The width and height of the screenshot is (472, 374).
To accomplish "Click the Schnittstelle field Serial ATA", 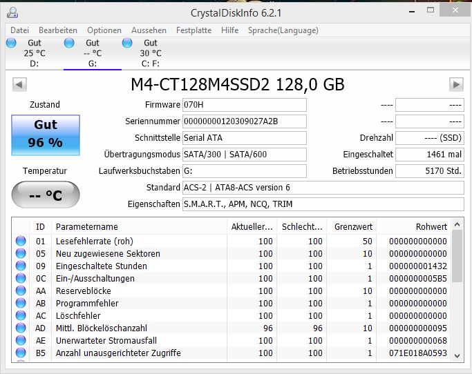I will tap(245, 138).
